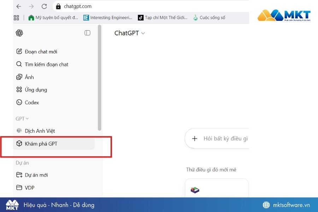Click the 'Thử điều gì đó mới mẻ' text
The height and width of the screenshot is (212, 318).
coord(211,170)
